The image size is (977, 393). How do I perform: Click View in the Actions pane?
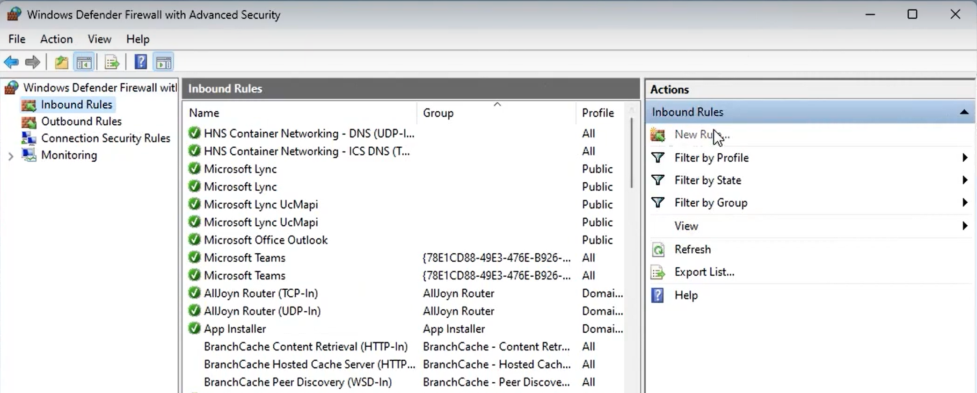tap(686, 226)
